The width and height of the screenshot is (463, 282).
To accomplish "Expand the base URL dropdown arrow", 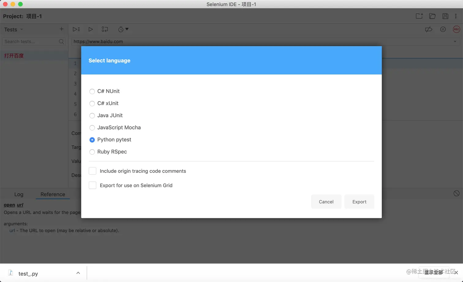I will (x=455, y=41).
